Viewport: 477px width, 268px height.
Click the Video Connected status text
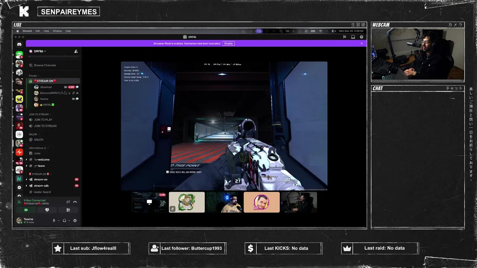coord(34,200)
